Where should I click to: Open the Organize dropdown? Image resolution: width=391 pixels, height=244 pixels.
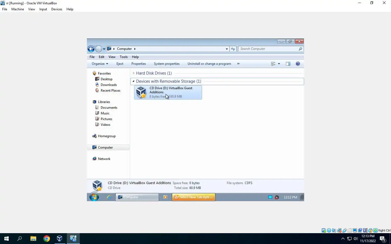[x=100, y=64]
